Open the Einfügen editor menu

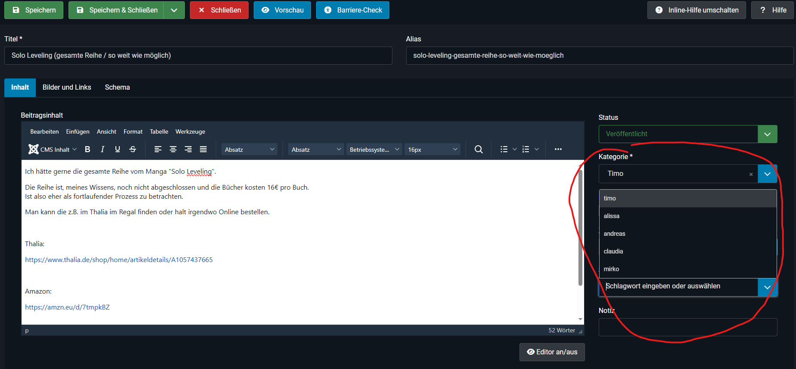pos(78,132)
